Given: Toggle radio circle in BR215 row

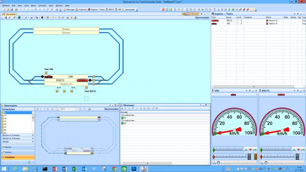Looking at the screenshot, I should click(x=238, y=21).
